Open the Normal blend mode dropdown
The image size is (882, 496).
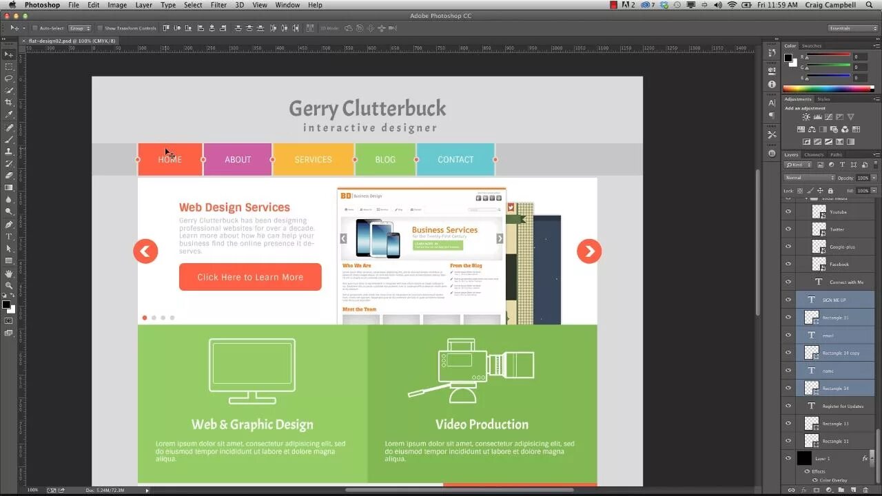coord(809,178)
